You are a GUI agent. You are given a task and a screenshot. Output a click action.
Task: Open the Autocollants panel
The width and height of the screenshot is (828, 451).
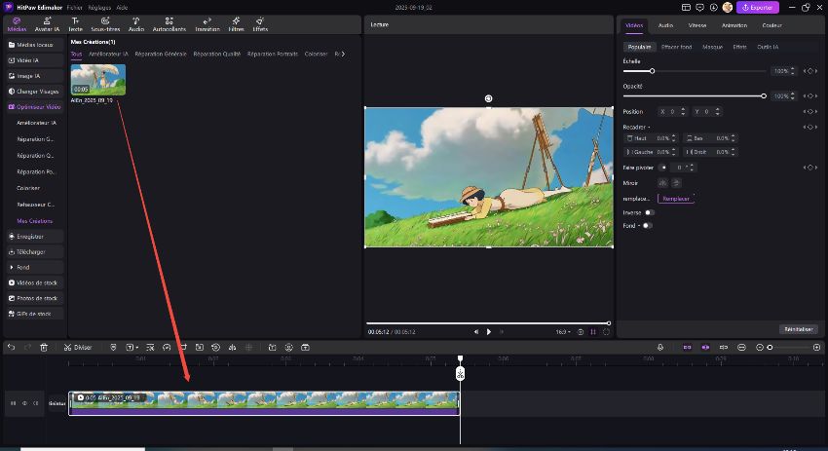(169, 24)
